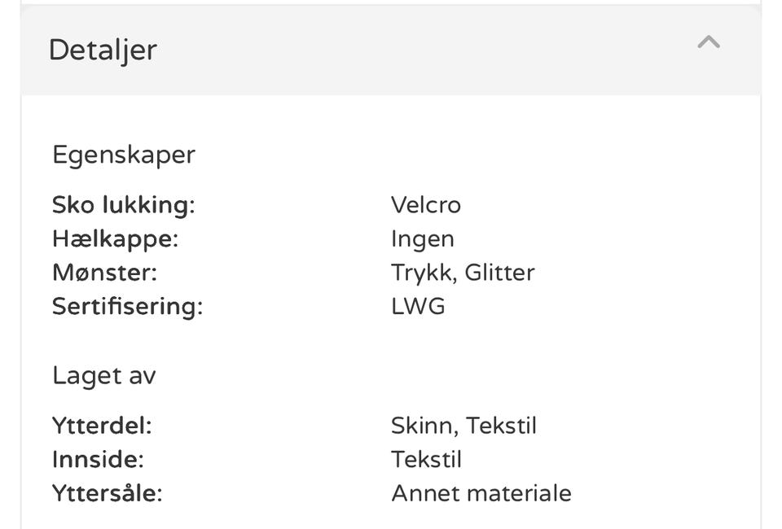The image size is (782, 529).
Task: Click the Skinn, Tekstil value
Action: [x=463, y=426]
